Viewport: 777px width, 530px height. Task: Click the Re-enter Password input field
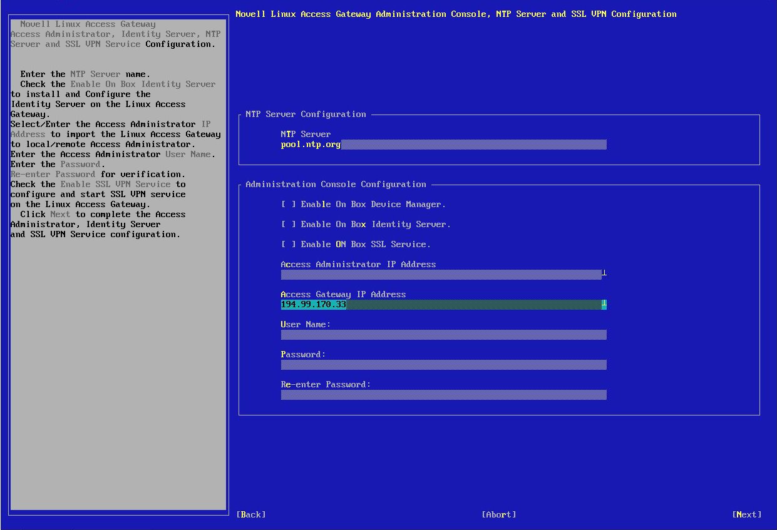click(x=443, y=395)
